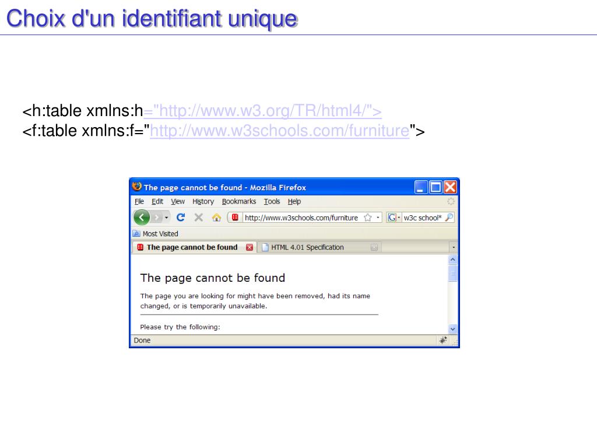The height and width of the screenshot is (448, 597).
Task: Open the list all tabs dropdown
Action: (x=454, y=247)
